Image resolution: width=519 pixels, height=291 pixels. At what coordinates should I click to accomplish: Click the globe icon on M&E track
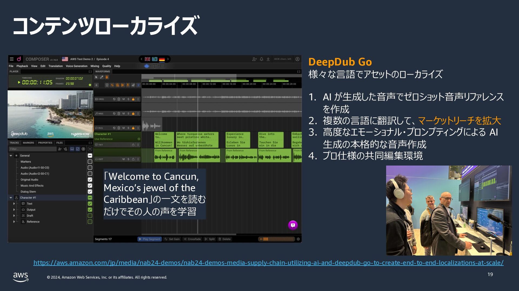pos(114,114)
